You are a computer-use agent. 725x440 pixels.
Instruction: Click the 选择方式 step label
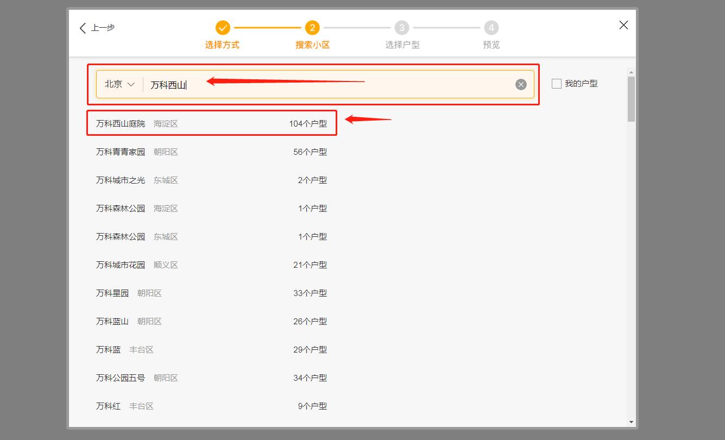click(x=222, y=45)
